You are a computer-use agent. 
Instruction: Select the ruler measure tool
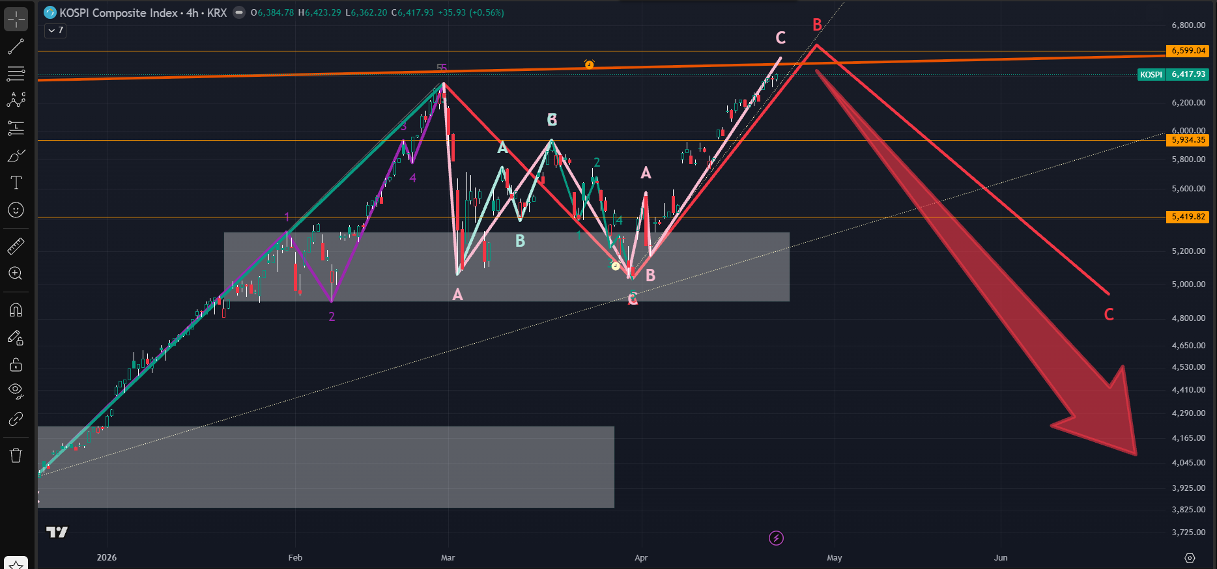[16, 246]
